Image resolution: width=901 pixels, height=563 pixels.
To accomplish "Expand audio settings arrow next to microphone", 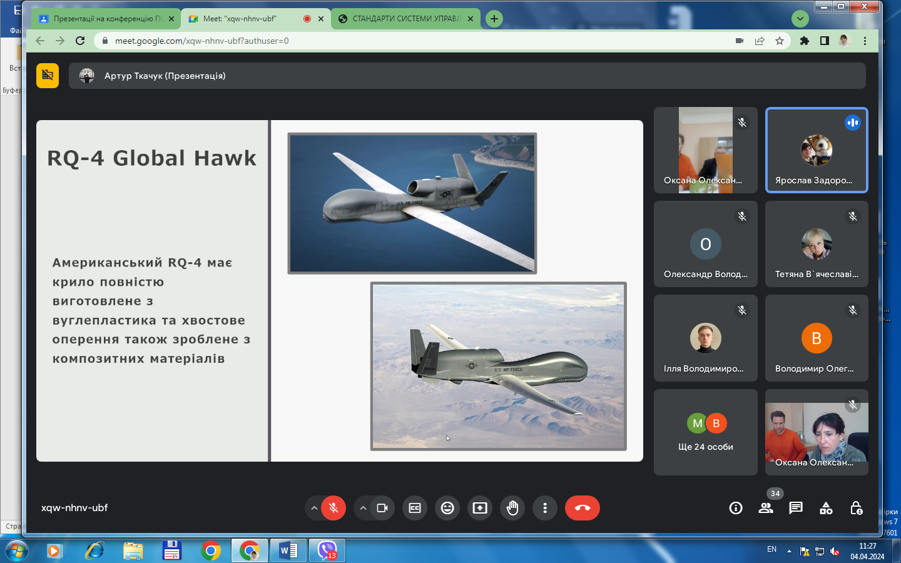I will (x=314, y=508).
